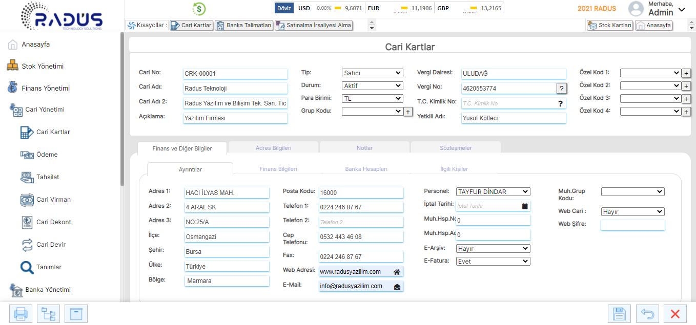This screenshot has width=696, height=325.
Task: Open Cari Dekont in the sidebar
Action: (x=46, y=222)
